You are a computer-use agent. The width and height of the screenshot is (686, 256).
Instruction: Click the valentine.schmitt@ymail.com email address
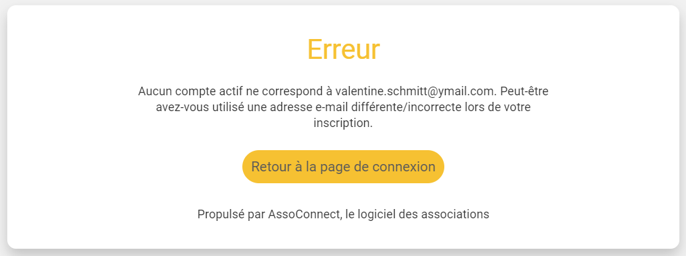tap(416, 92)
